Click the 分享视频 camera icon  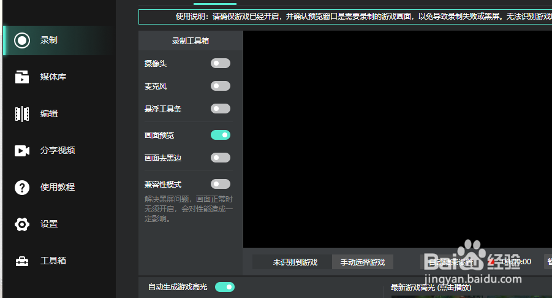click(22, 151)
